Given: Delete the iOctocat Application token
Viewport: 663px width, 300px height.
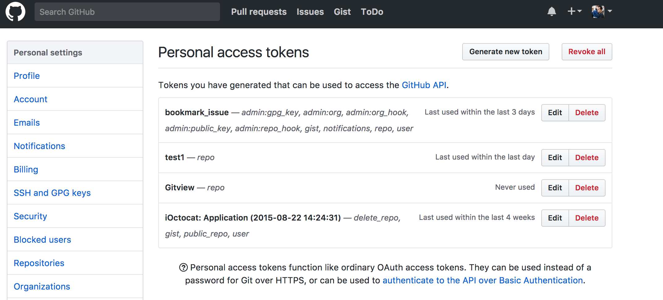Looking at the screenshot, I should coord(586,218).
